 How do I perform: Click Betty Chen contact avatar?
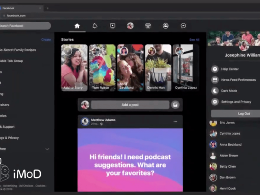click(213, 166)
